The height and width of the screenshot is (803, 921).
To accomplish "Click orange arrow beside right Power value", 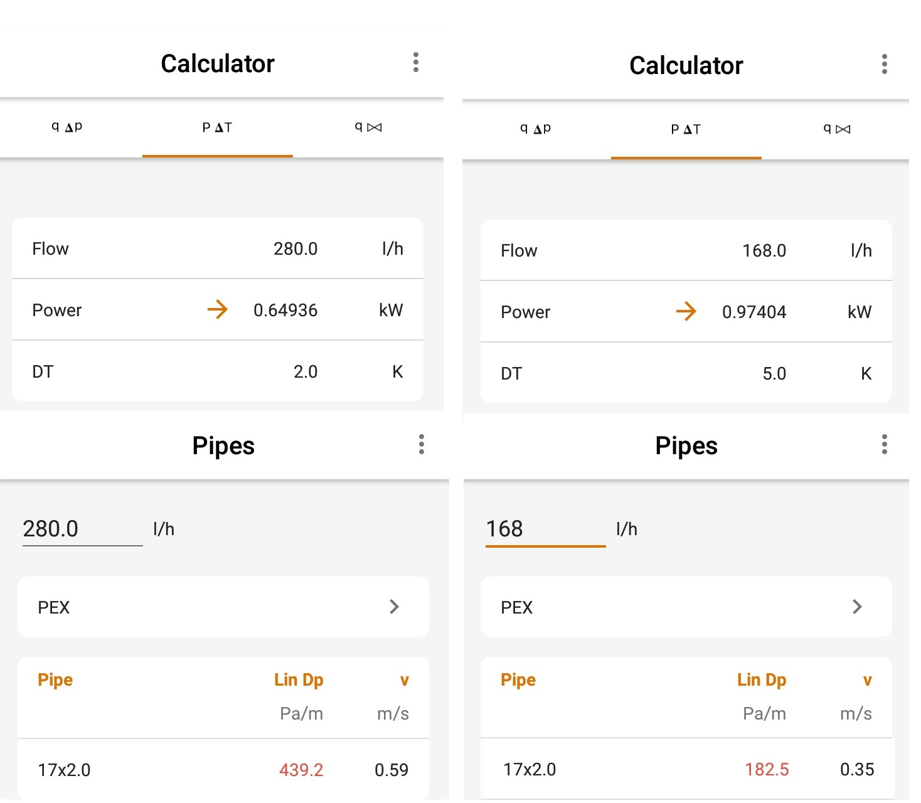I will coord(686,311).
